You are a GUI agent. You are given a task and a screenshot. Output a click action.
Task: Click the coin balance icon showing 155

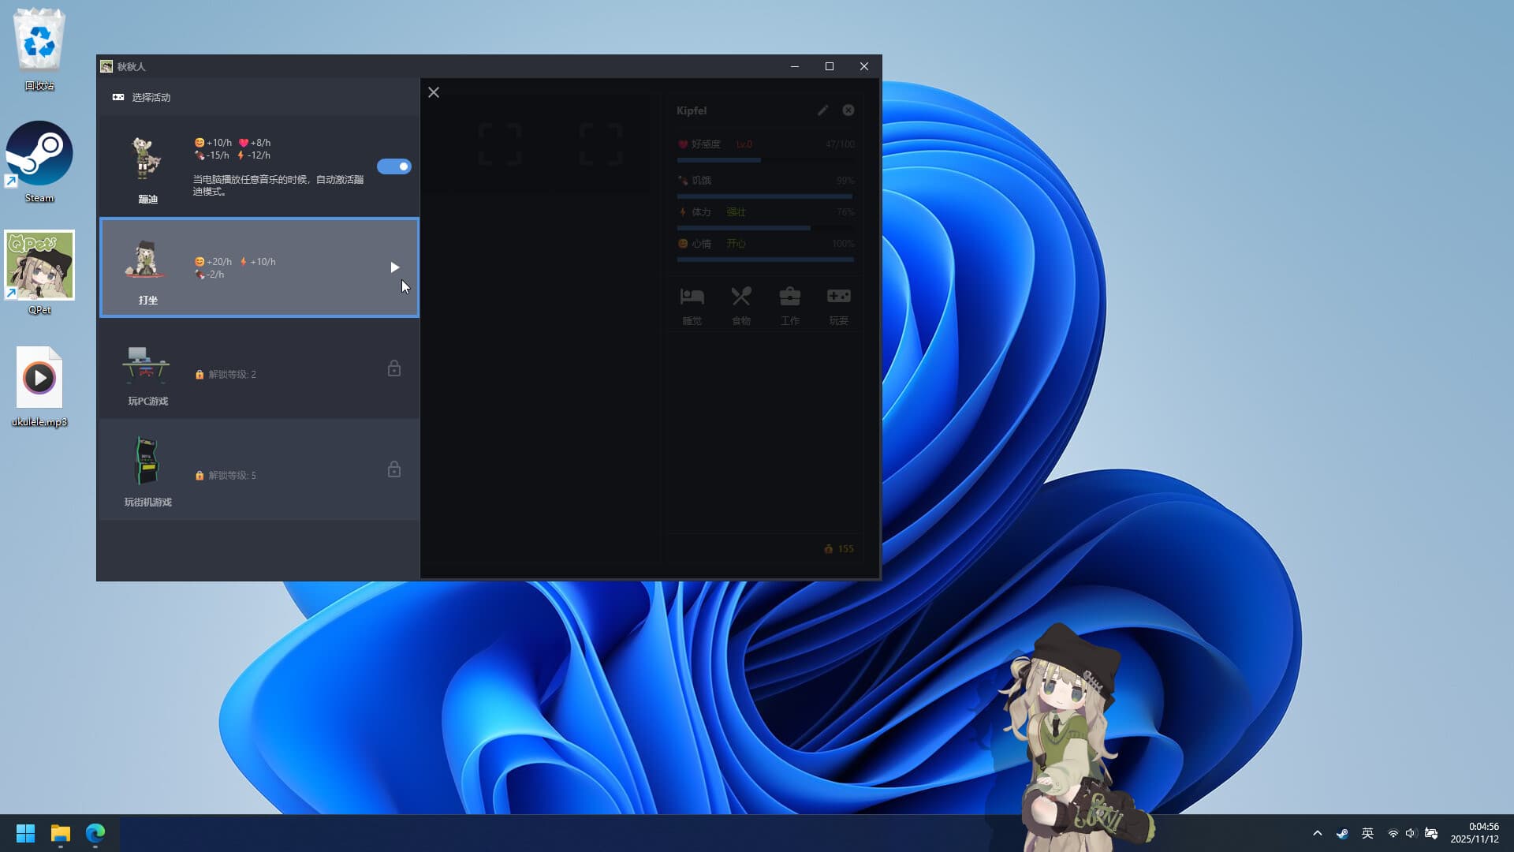828,548
